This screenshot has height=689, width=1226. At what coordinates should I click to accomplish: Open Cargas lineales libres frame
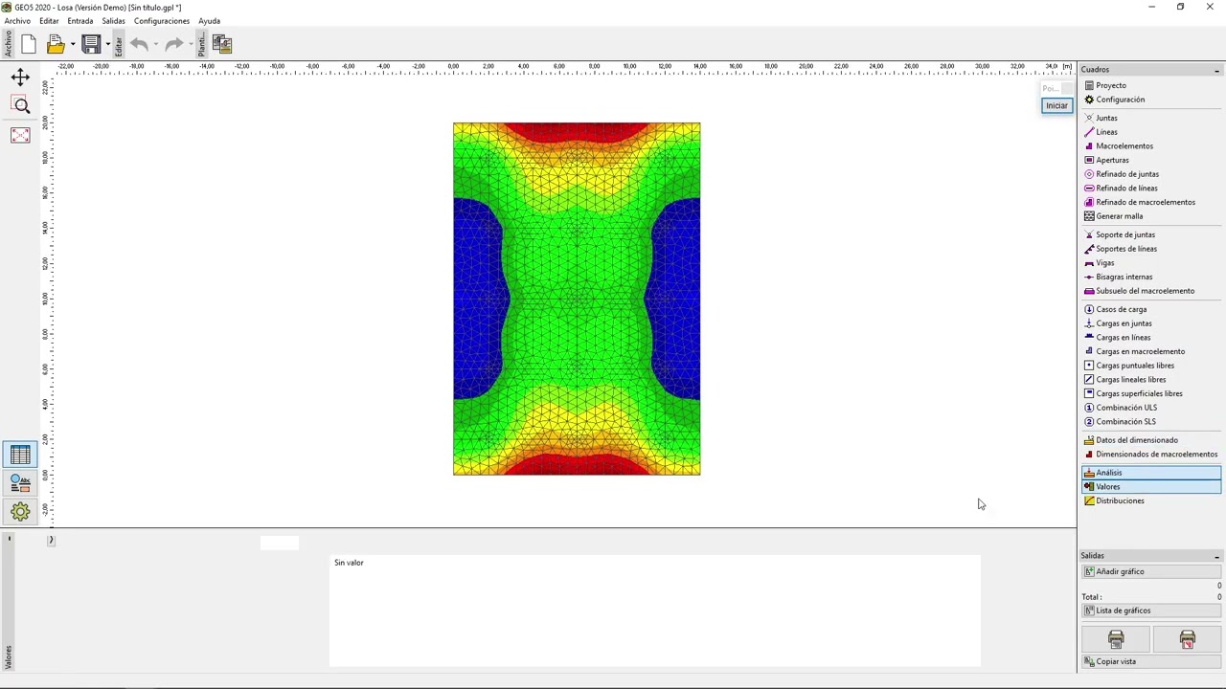click(x=1151, y=379)
